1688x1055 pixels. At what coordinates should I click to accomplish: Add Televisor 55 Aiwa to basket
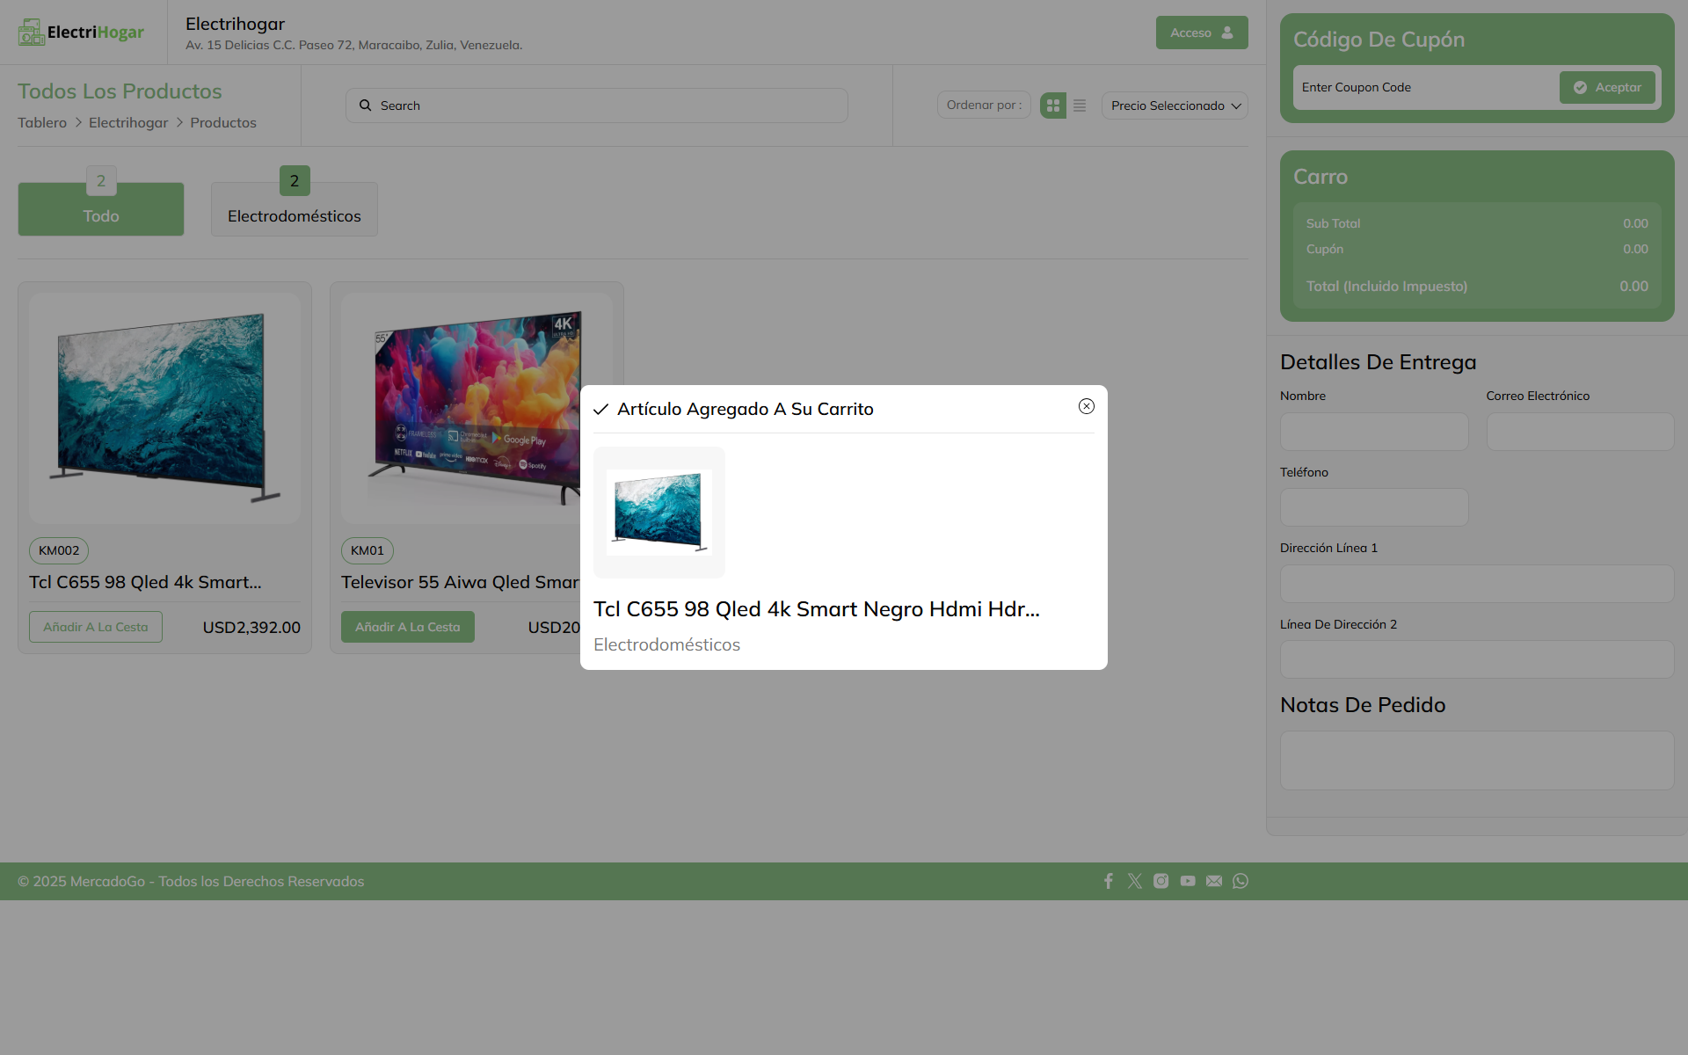[408, 627]
